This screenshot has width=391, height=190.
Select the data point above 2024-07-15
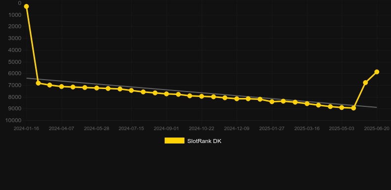tap(132, 91)
